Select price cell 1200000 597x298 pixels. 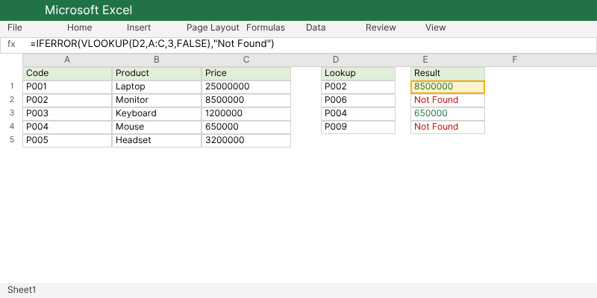(246, 114)
